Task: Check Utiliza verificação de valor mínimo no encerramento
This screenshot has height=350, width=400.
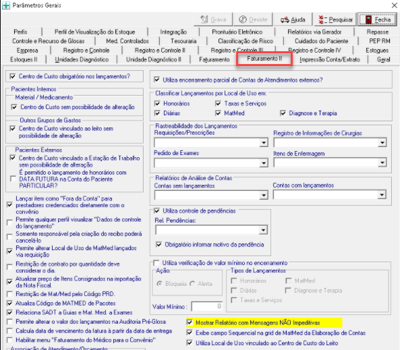Action: 156,263
